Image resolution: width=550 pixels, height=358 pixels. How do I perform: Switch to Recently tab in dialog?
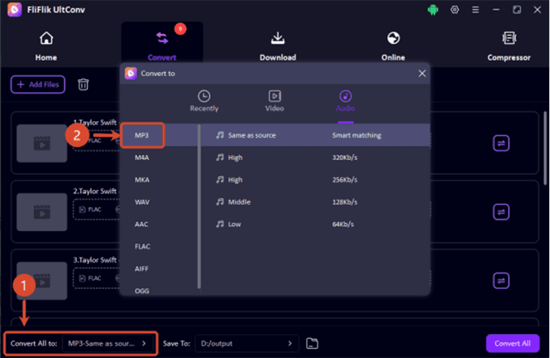(x=204, y=101)
